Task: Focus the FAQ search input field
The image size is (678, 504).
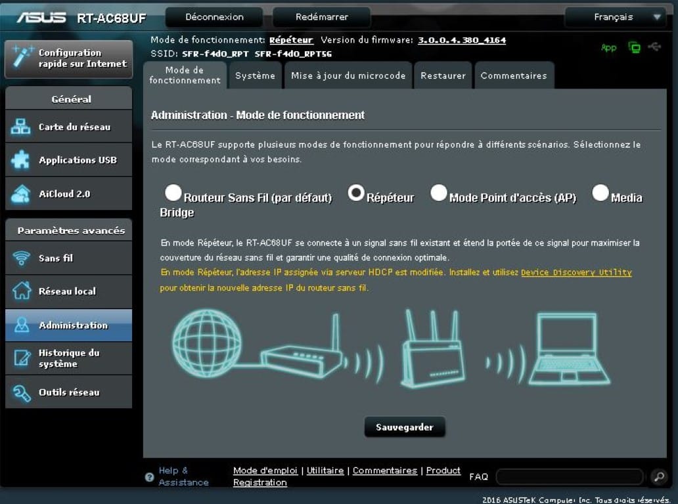Action: (570, 477)
